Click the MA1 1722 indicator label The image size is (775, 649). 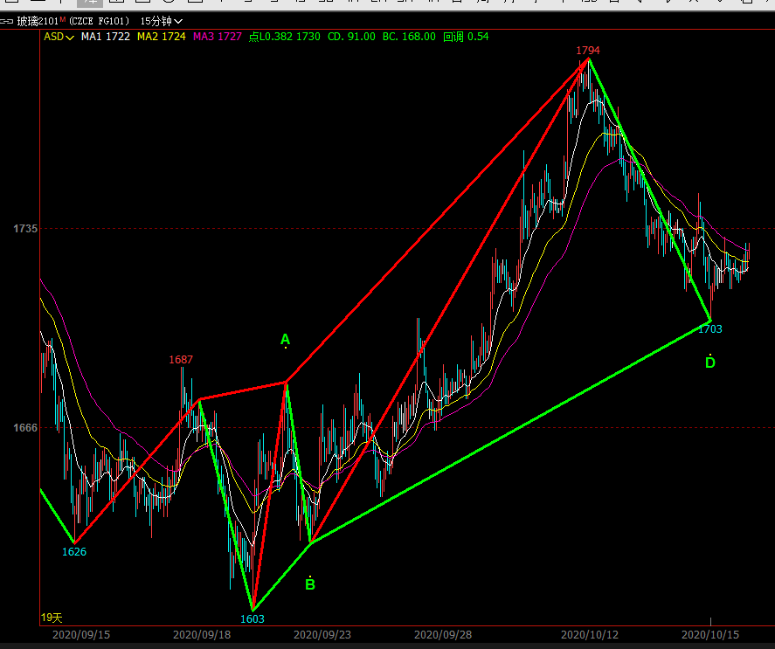[x=105, y=37]
